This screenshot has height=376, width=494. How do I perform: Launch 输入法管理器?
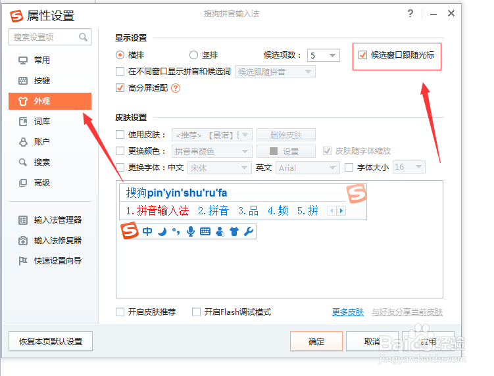click(x=50, y=220)
